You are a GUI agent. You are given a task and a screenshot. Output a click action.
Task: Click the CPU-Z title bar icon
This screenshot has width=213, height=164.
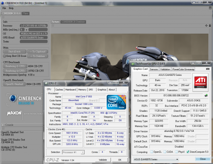[47, 83]
